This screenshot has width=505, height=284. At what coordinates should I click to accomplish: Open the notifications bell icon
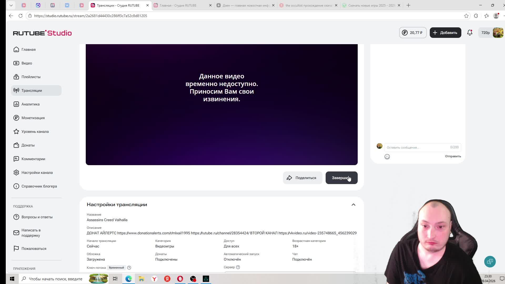[469, 33]
